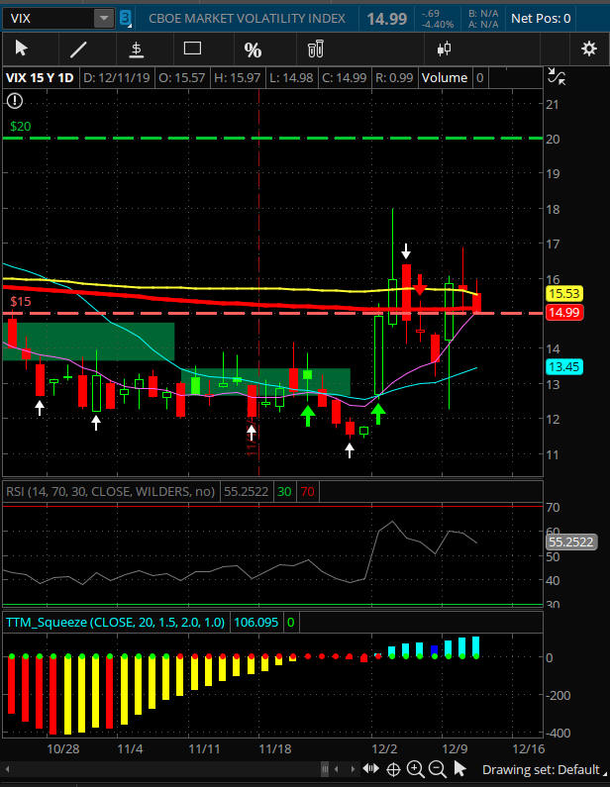This screenshot has height=787, width=610.
Task: Select the rectangle drawing tool
Action: tap(193, 49)
